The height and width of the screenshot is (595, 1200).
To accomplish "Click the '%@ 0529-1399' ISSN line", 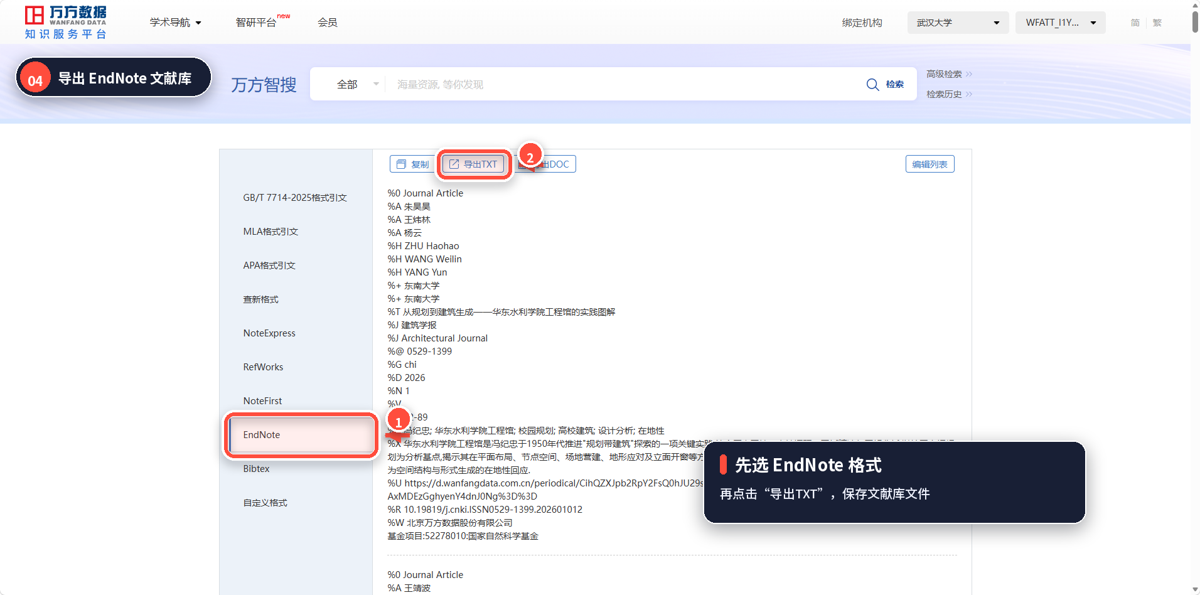I will (x=419, y=351).
